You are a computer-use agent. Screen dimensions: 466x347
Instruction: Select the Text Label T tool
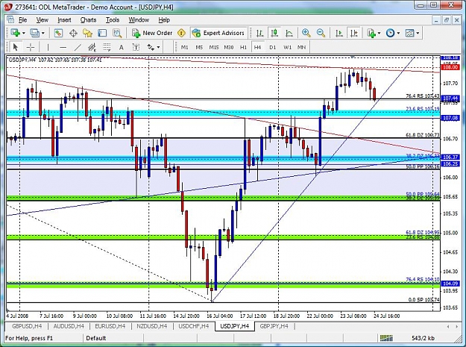click(x=136, y=47)
